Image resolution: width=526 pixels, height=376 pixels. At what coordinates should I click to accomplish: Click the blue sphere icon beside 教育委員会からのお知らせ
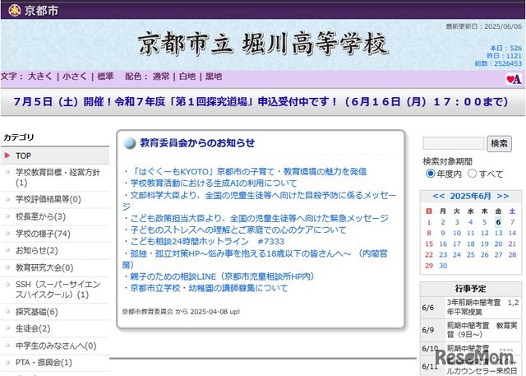[130, 143]
